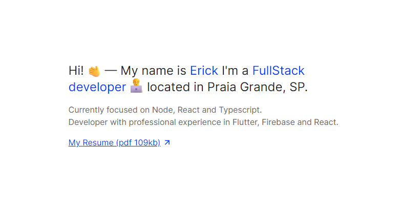Click the arrow icon beside the resume link

(167, 143)
